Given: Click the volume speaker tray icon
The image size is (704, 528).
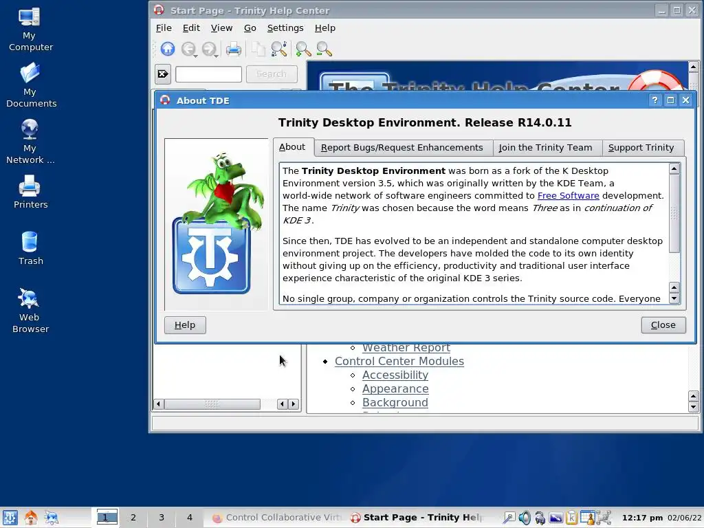Looking at the screenshot, I should click(x=525, y=518).
